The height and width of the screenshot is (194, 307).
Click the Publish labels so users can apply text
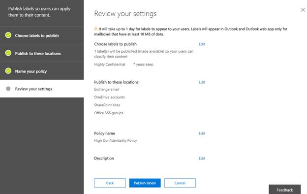(x=39, y=12)
